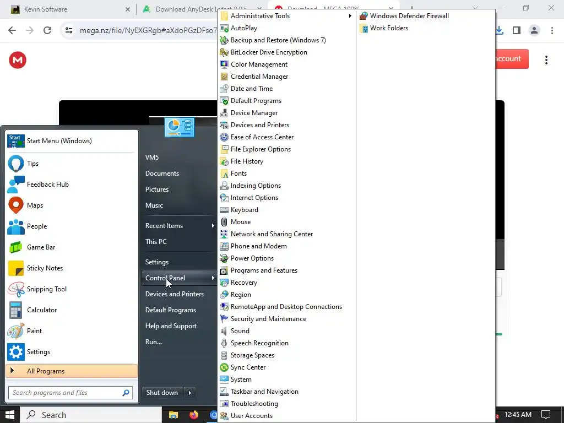
Task: Select Music in start menu
Action: 154,205
